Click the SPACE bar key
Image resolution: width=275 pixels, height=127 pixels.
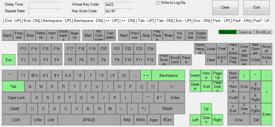89,120
